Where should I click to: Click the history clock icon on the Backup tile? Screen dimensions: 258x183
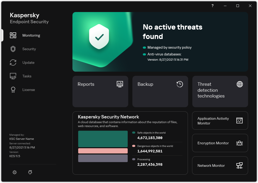(180, 84)
